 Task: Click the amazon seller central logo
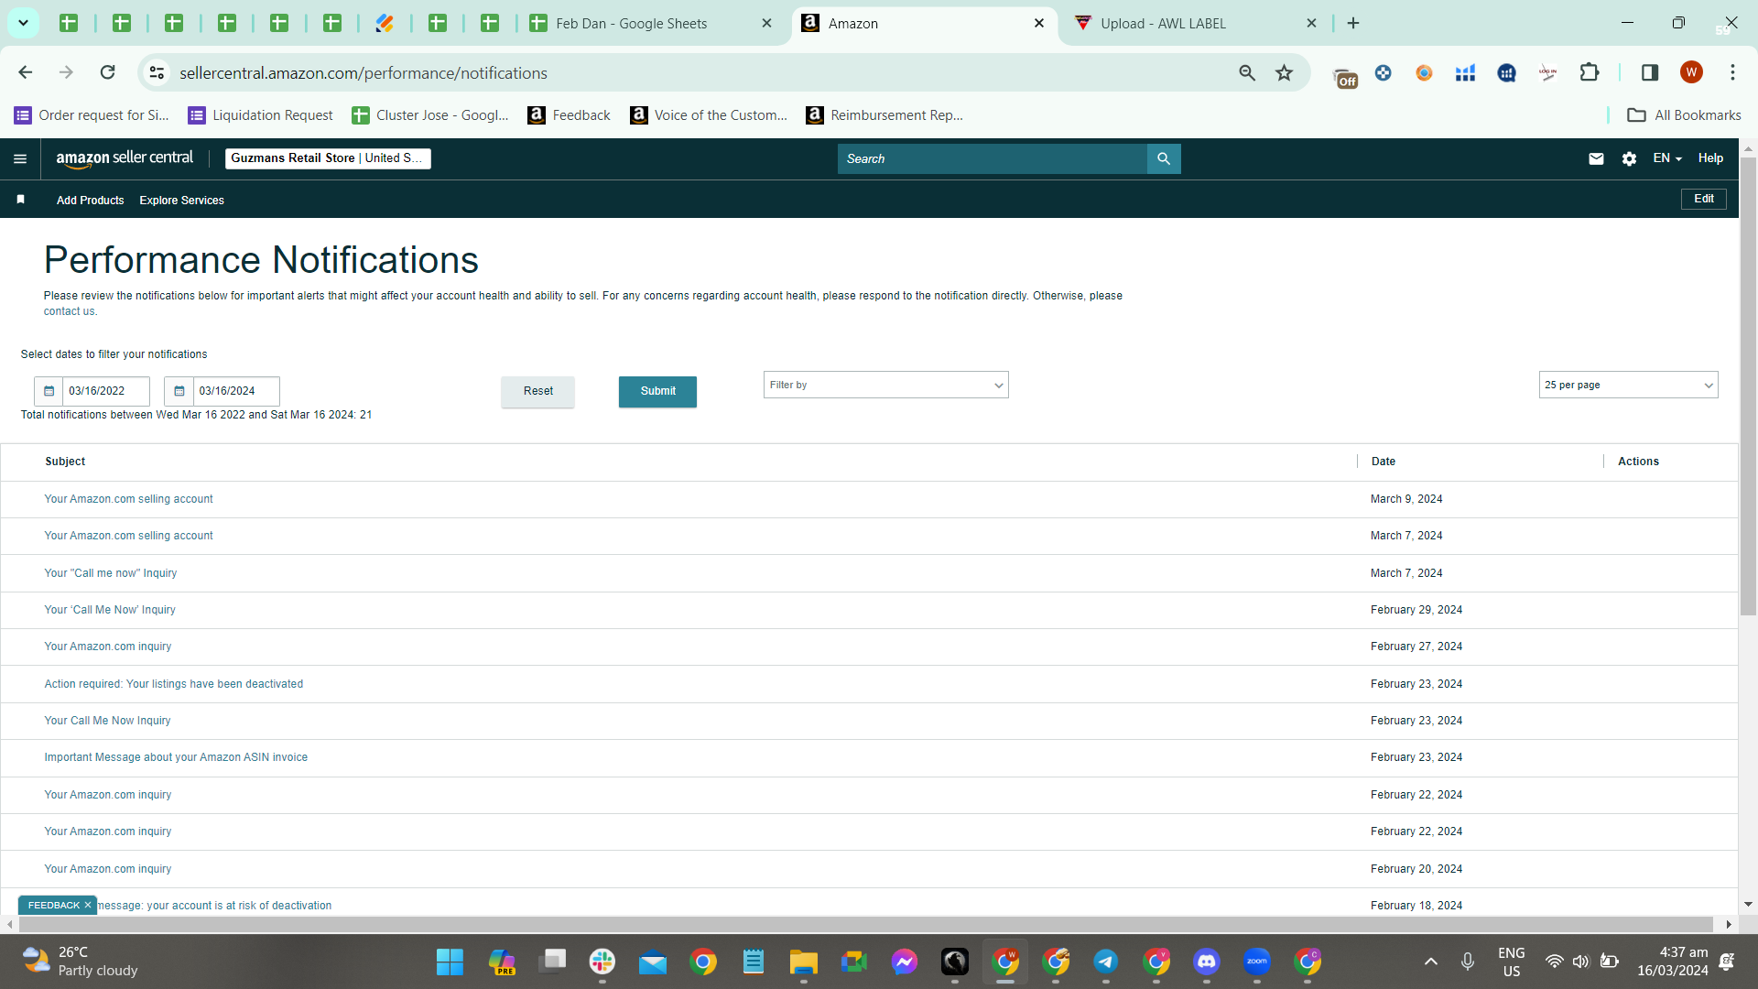(125, 158)
